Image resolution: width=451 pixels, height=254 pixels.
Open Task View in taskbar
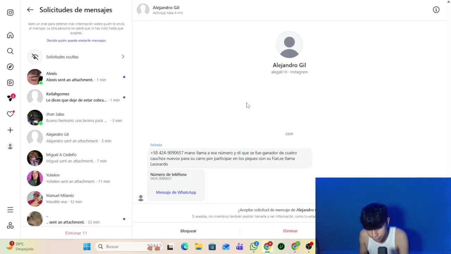tap(170, 247)
